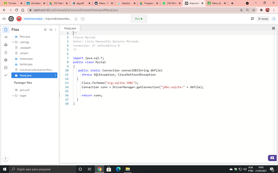
Task: Switch to the alg.pdf browser tab
Action: 80,3
